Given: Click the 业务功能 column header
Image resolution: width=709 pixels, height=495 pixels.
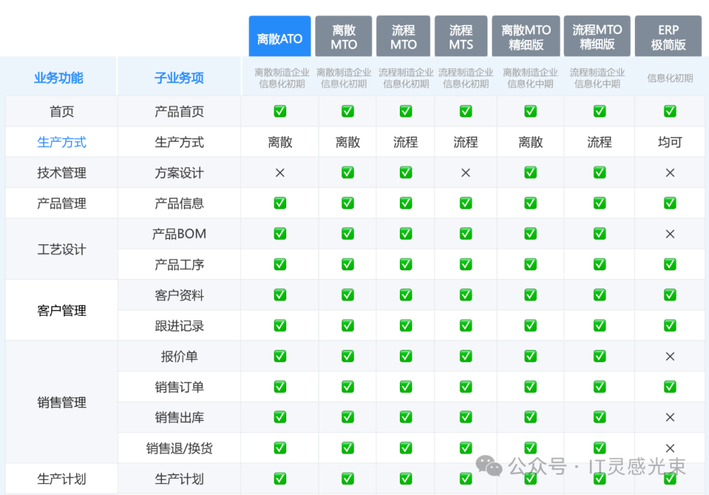Looking at the screenshot, I should tap(58, 78).
